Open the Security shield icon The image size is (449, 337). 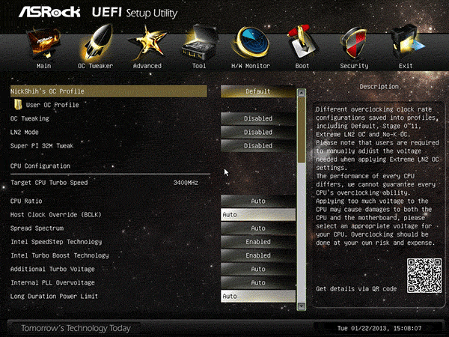tap(354, 46)
